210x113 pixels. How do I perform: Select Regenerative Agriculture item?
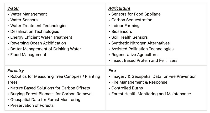click(134, 55)
